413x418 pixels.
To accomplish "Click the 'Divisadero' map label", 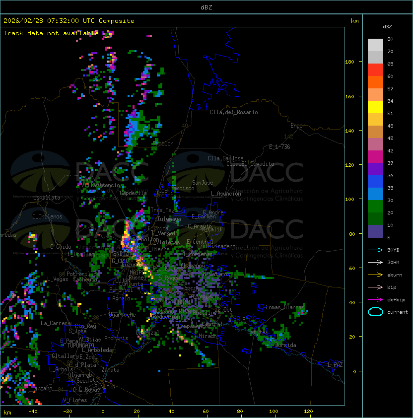I will point(220,246).
